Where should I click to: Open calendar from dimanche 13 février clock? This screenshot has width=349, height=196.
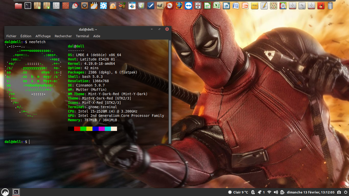(x=311, y=192)
